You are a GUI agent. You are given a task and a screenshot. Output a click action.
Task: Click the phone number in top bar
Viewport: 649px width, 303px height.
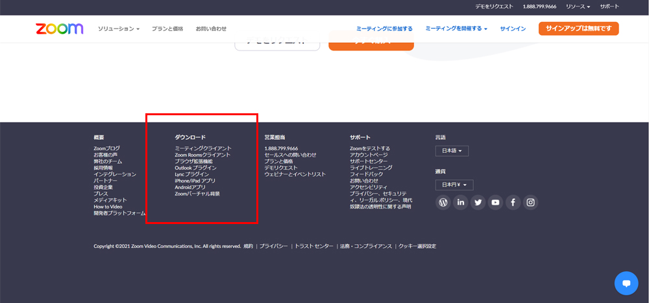pos(539,6)
